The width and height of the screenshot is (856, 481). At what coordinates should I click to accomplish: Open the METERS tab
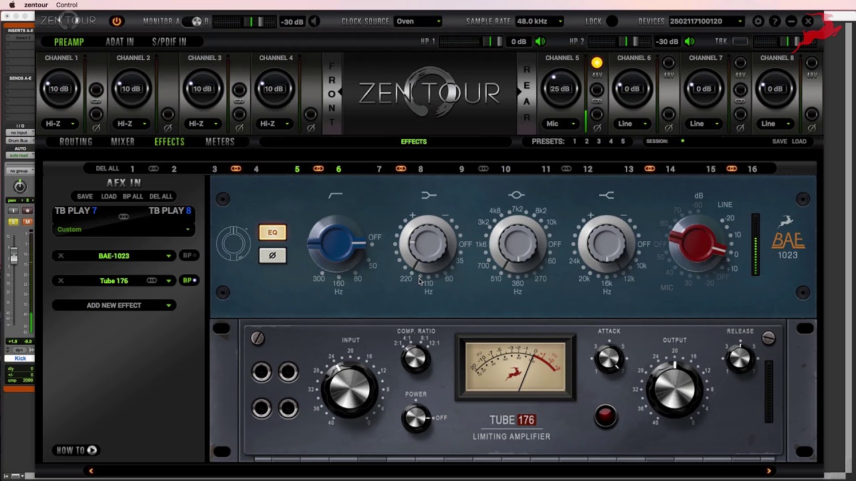point(220,142)
